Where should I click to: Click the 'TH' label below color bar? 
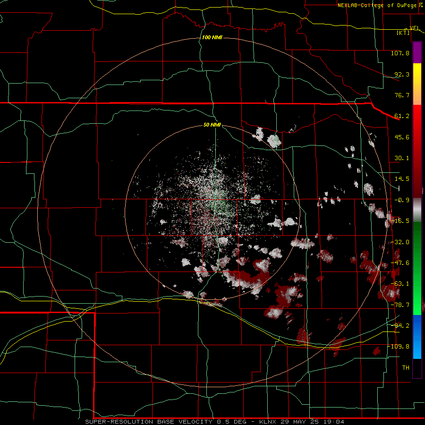406,368
